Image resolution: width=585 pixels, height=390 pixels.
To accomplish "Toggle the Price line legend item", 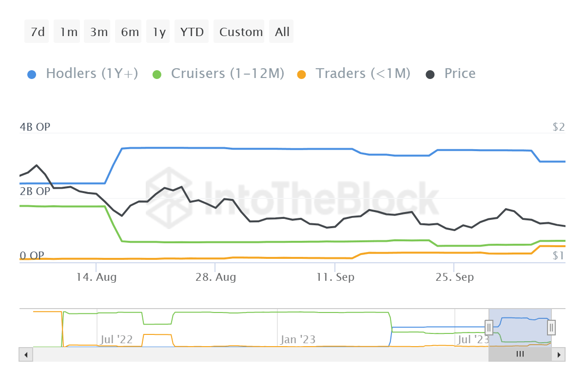I will pyautogui.click(x=459, y=74).
